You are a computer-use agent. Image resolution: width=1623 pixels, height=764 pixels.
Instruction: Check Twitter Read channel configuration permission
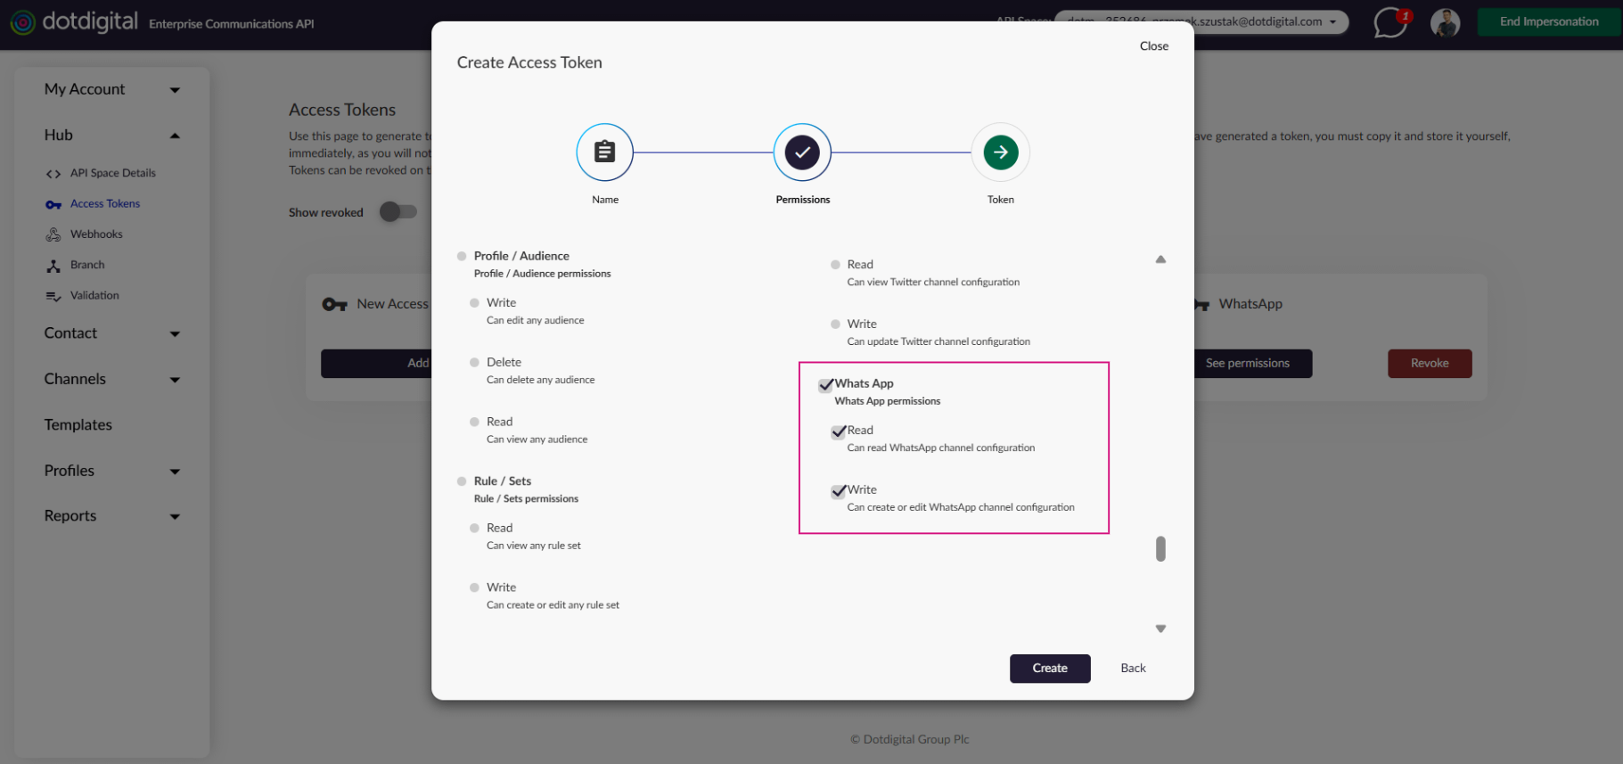tap(835, 265)
